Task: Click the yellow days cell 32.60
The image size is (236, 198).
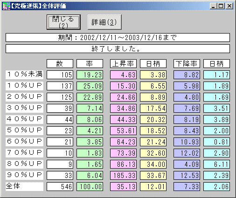Action: 153,153
